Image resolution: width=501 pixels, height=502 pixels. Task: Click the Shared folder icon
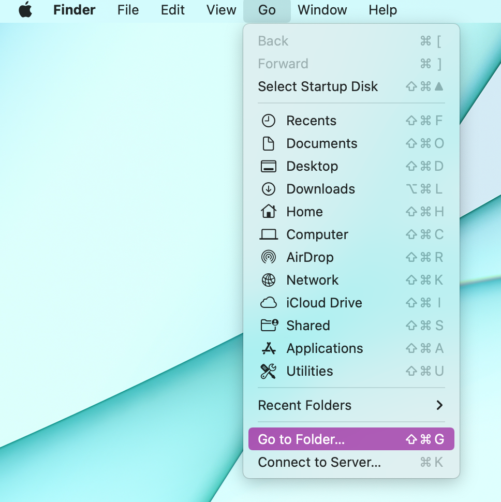[x=269, y=326]
